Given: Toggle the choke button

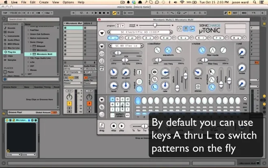Looking at the screenshot, I should tap(139, 72).
